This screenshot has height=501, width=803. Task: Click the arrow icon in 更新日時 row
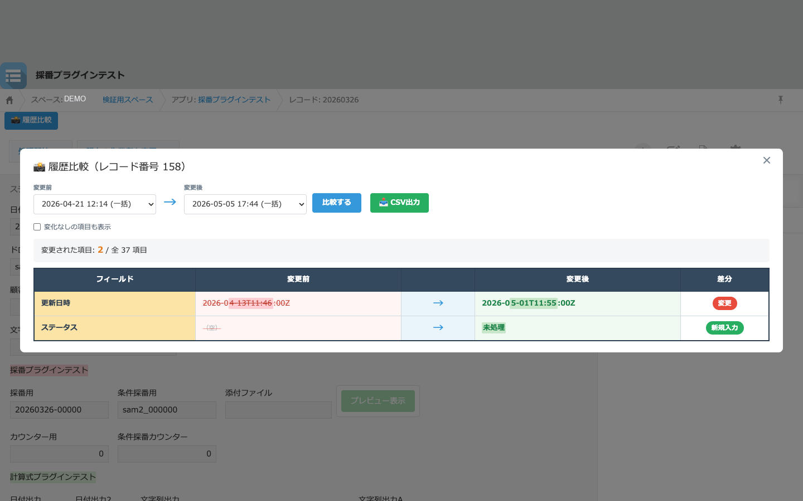tap(438, 303)
